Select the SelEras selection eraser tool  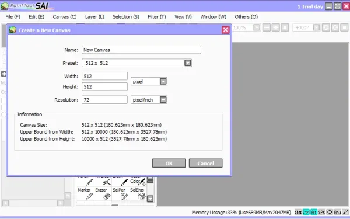[138, 193]
